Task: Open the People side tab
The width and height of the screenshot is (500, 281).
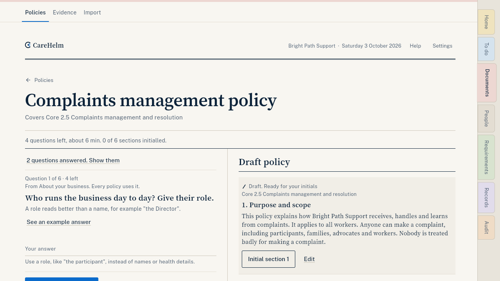Action: (x=486, y=119)
